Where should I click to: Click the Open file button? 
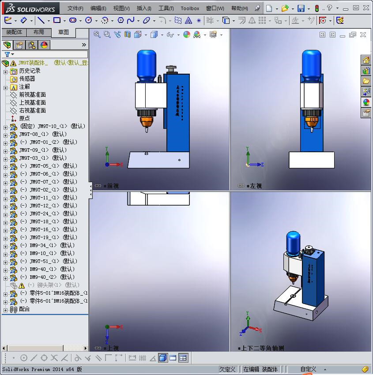point(285,8)
